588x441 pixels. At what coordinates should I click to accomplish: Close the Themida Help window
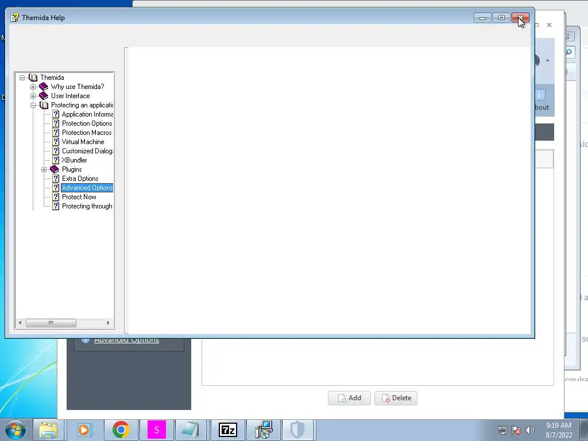point(520,18)
